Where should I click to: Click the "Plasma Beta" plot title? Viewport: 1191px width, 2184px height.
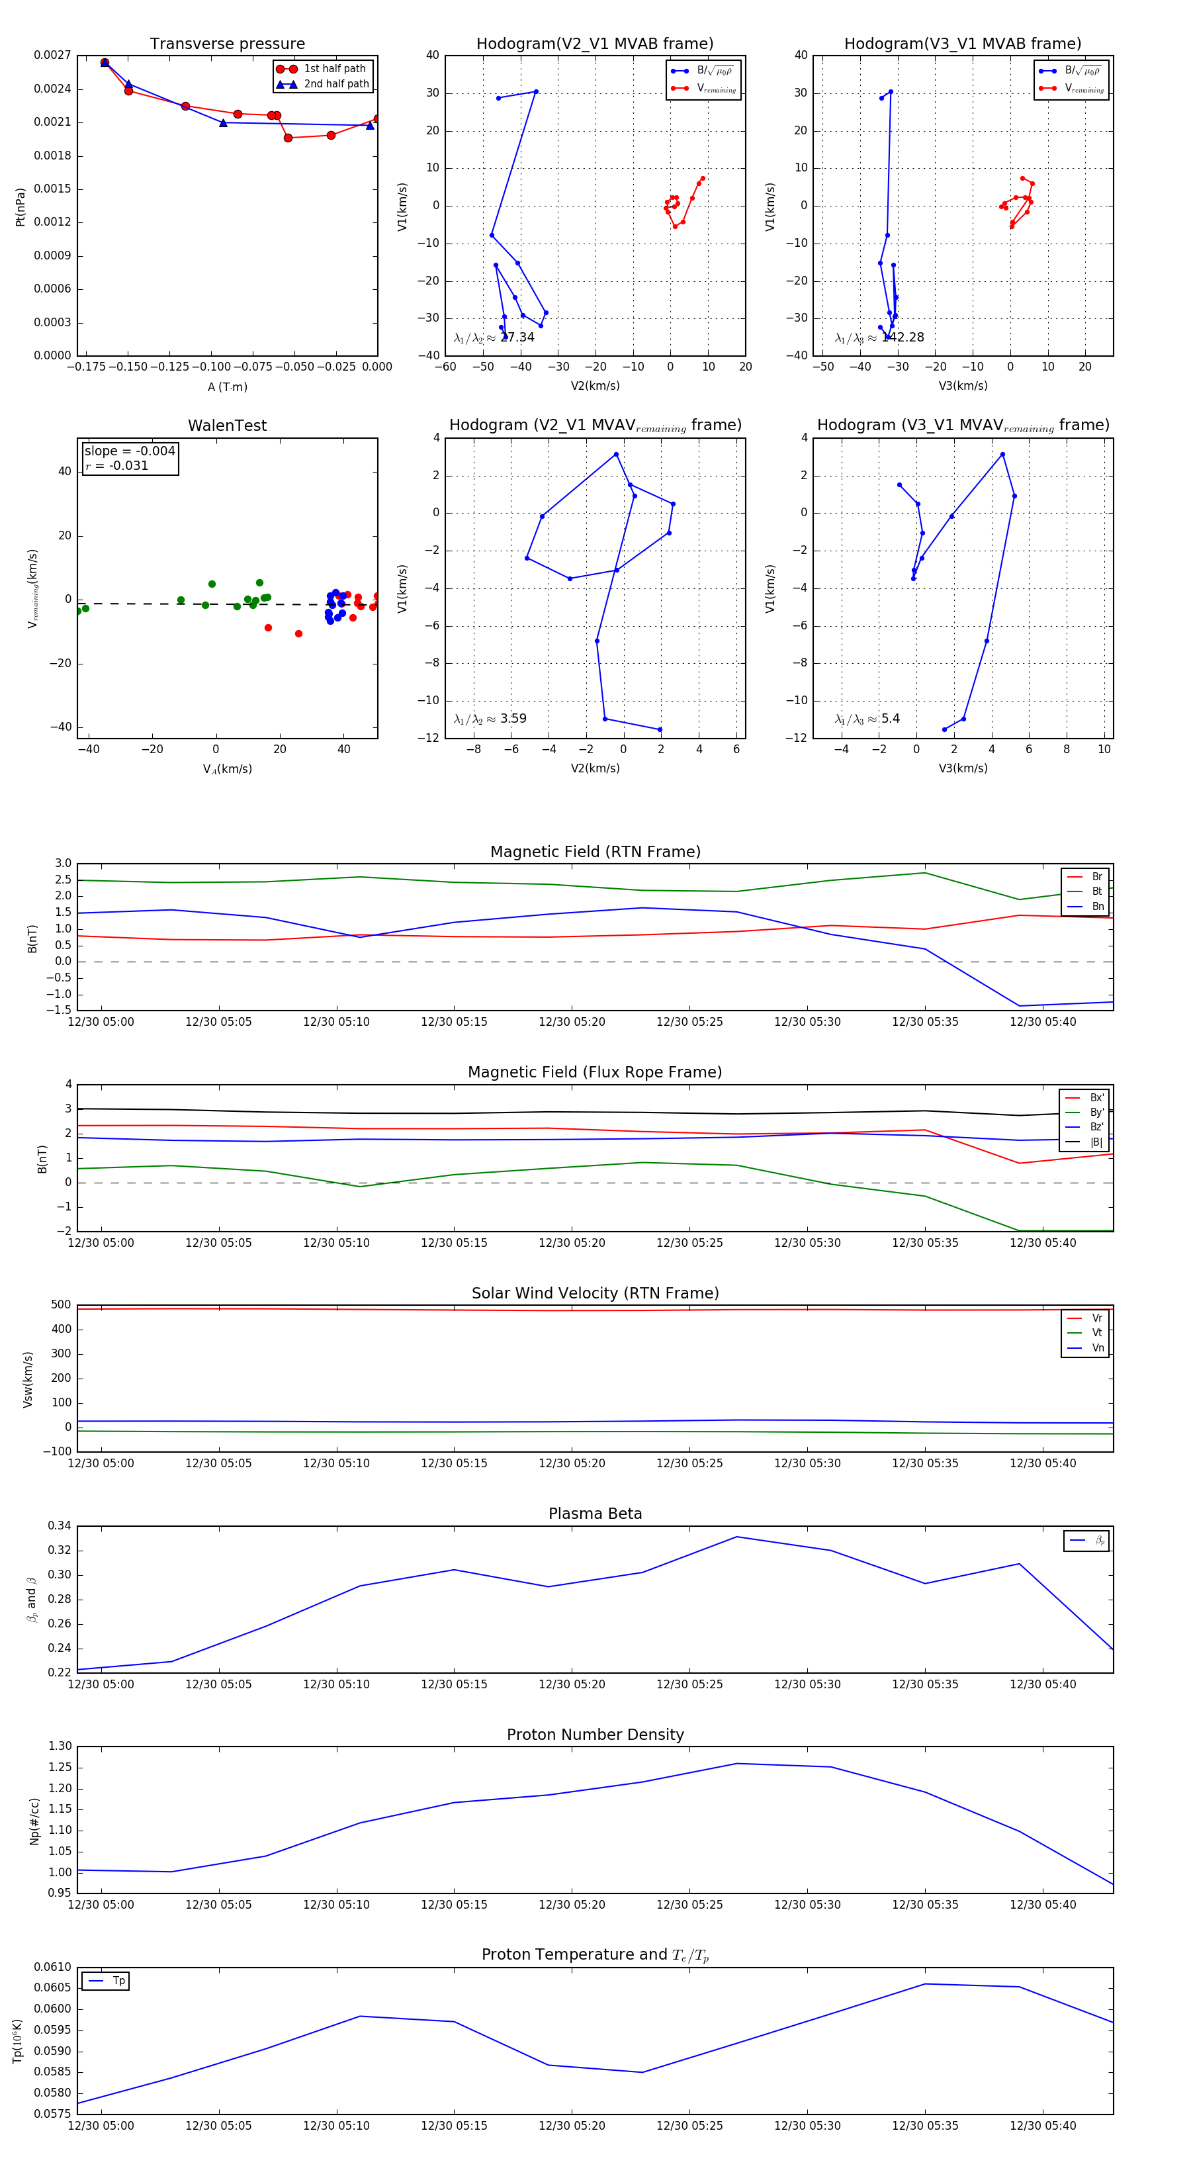point(595,1514)
